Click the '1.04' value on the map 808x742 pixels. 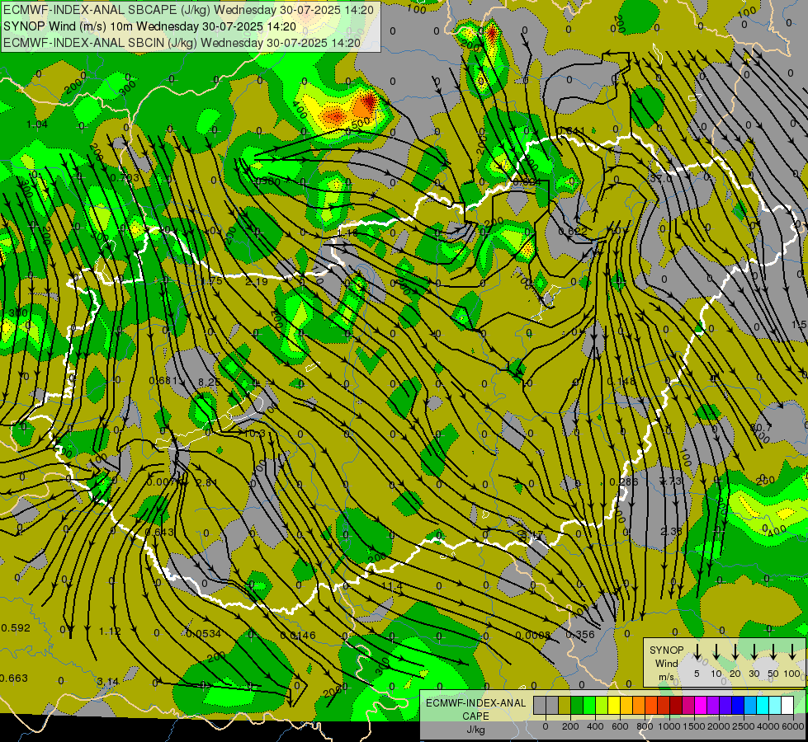tap(37, 124)
